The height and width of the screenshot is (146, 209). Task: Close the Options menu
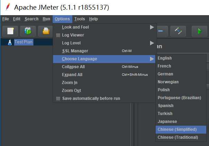coord(62,19)
